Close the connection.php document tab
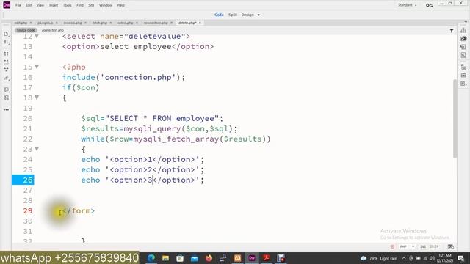Screen dimensions: 470x264 pos(171,23)
